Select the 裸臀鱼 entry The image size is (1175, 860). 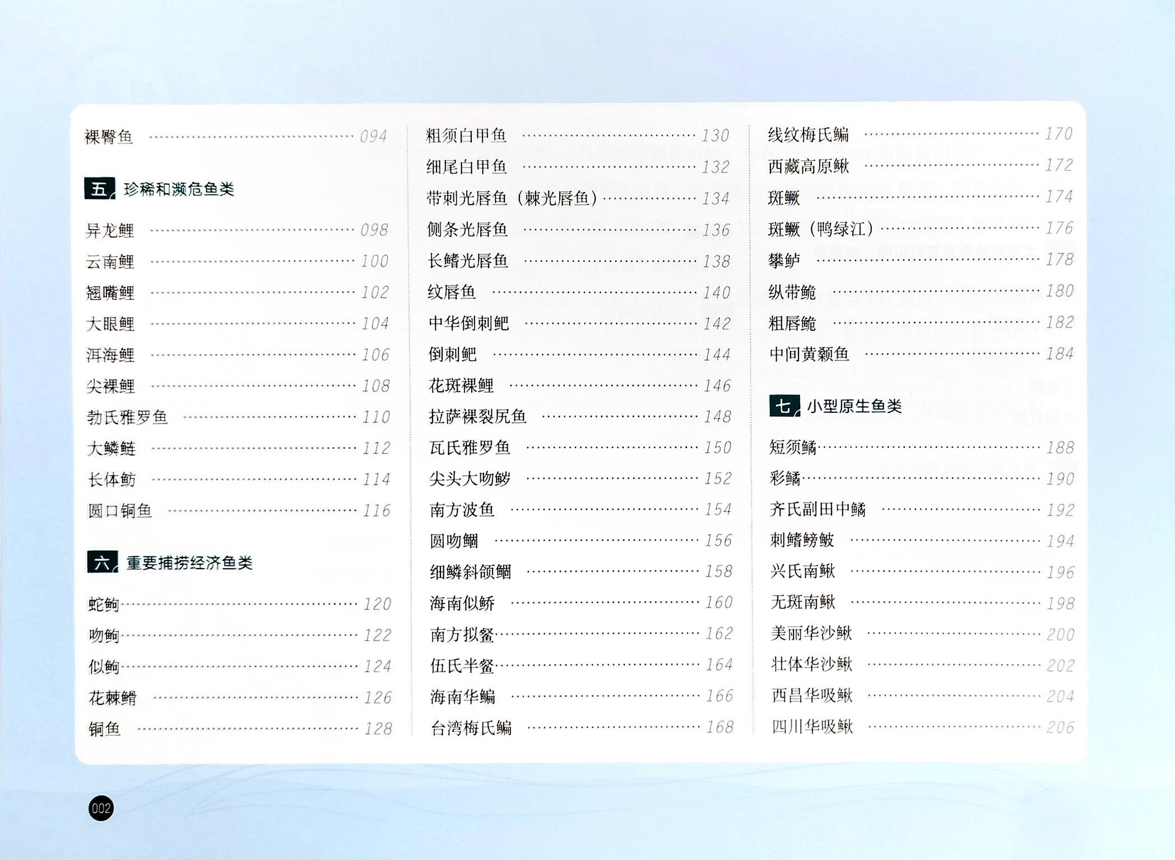pos(109,137)
